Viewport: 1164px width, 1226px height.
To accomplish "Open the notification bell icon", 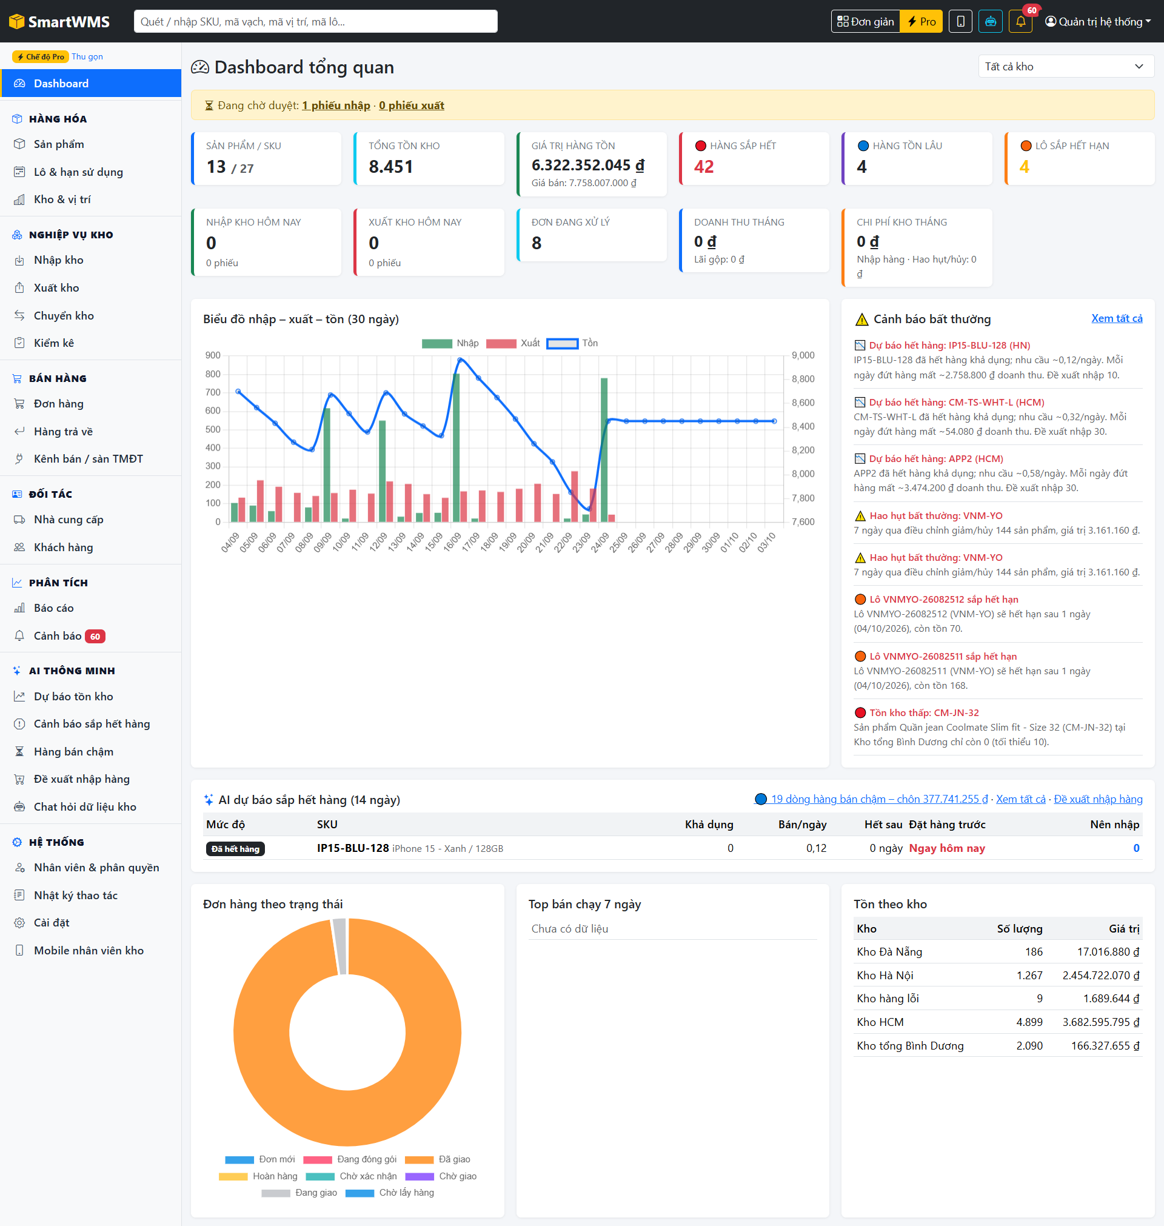I will click(1020, 22).
